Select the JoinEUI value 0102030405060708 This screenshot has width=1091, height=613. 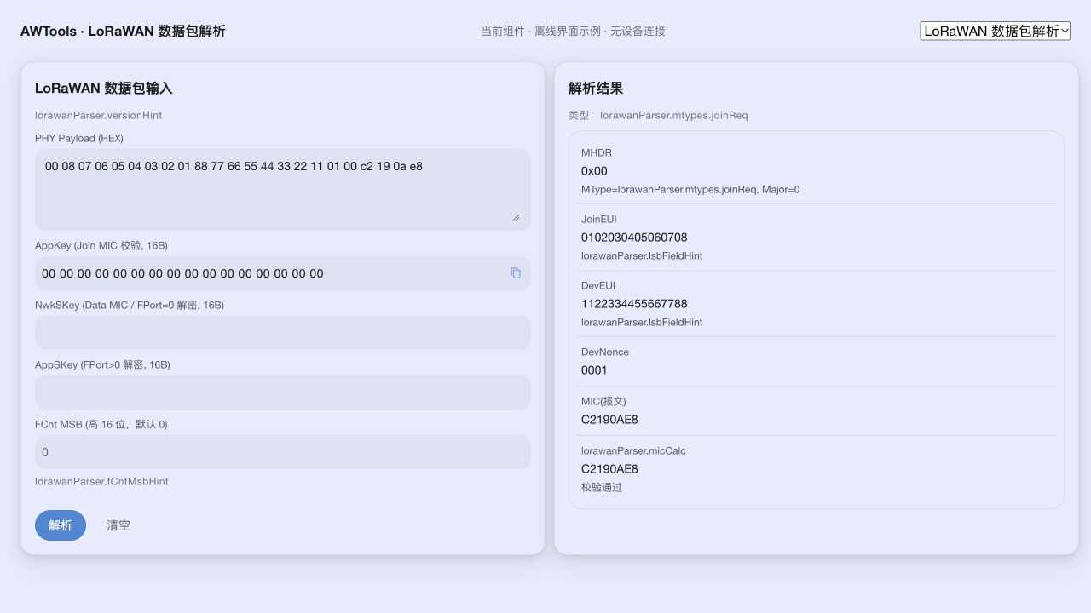tap(634, 238)
